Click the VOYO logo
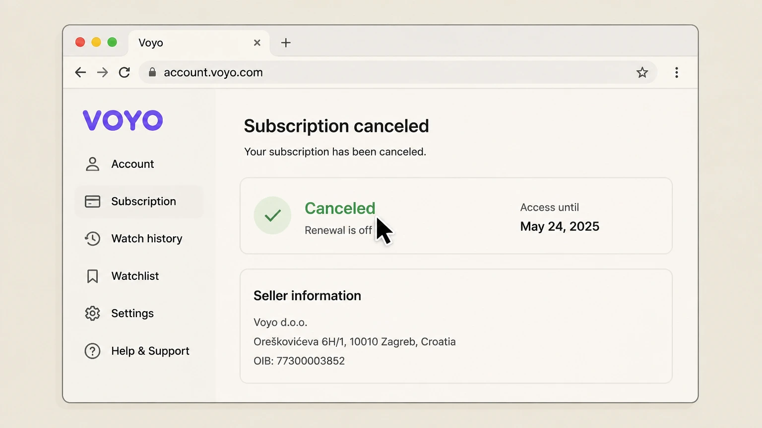Viewport: 762px width, 428px height. pyautogui.click(x=123, y=120)
